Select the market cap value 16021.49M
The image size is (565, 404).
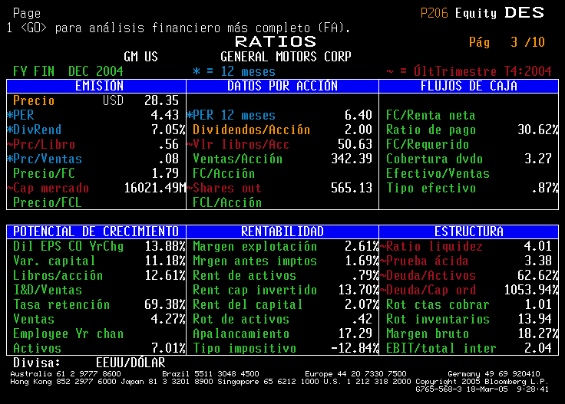(x=155, y=188)
